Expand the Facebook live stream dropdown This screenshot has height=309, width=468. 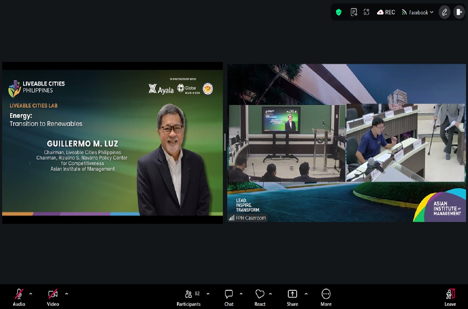tap(417, 12)
